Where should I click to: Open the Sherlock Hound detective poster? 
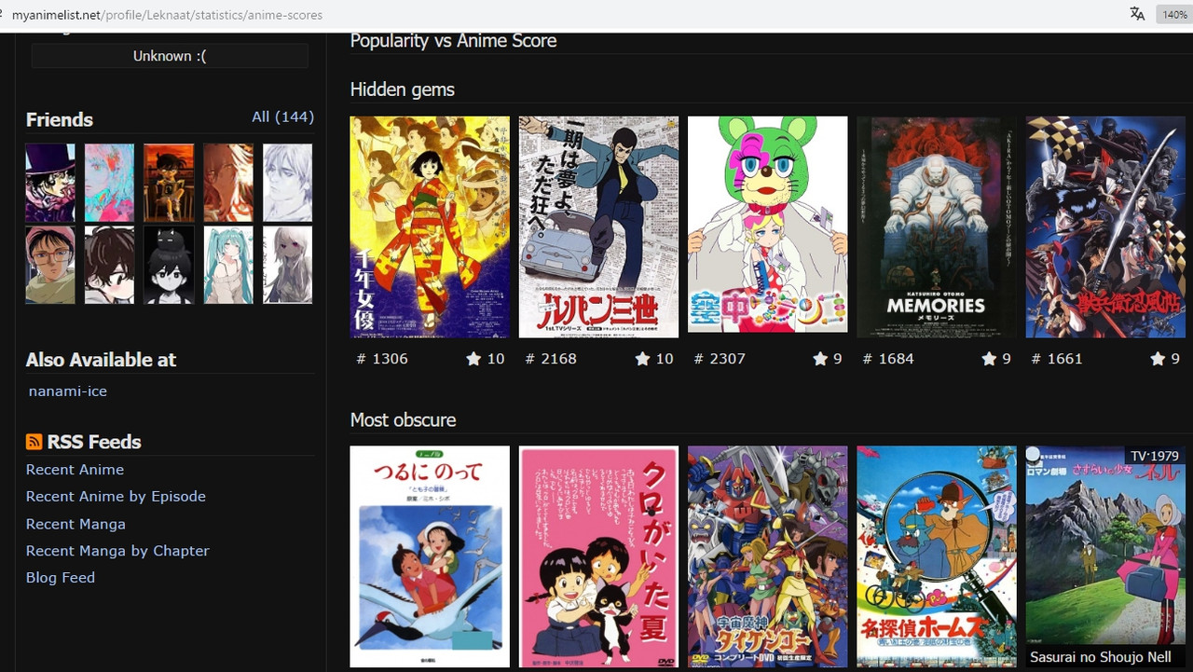pyautogui.click(x=937, y=556)
